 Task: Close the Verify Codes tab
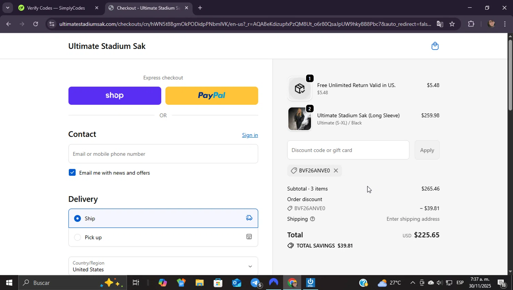(96, 8)
